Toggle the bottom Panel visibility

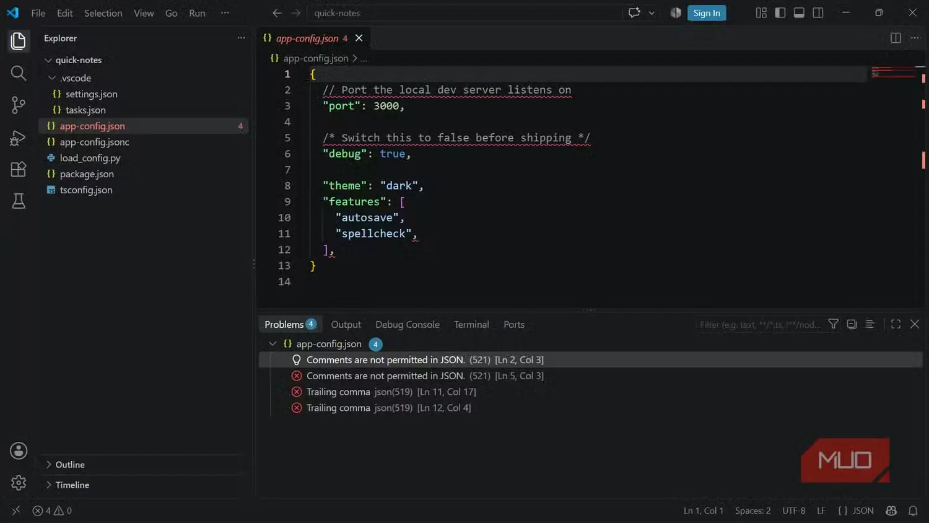tap(799, 12)
